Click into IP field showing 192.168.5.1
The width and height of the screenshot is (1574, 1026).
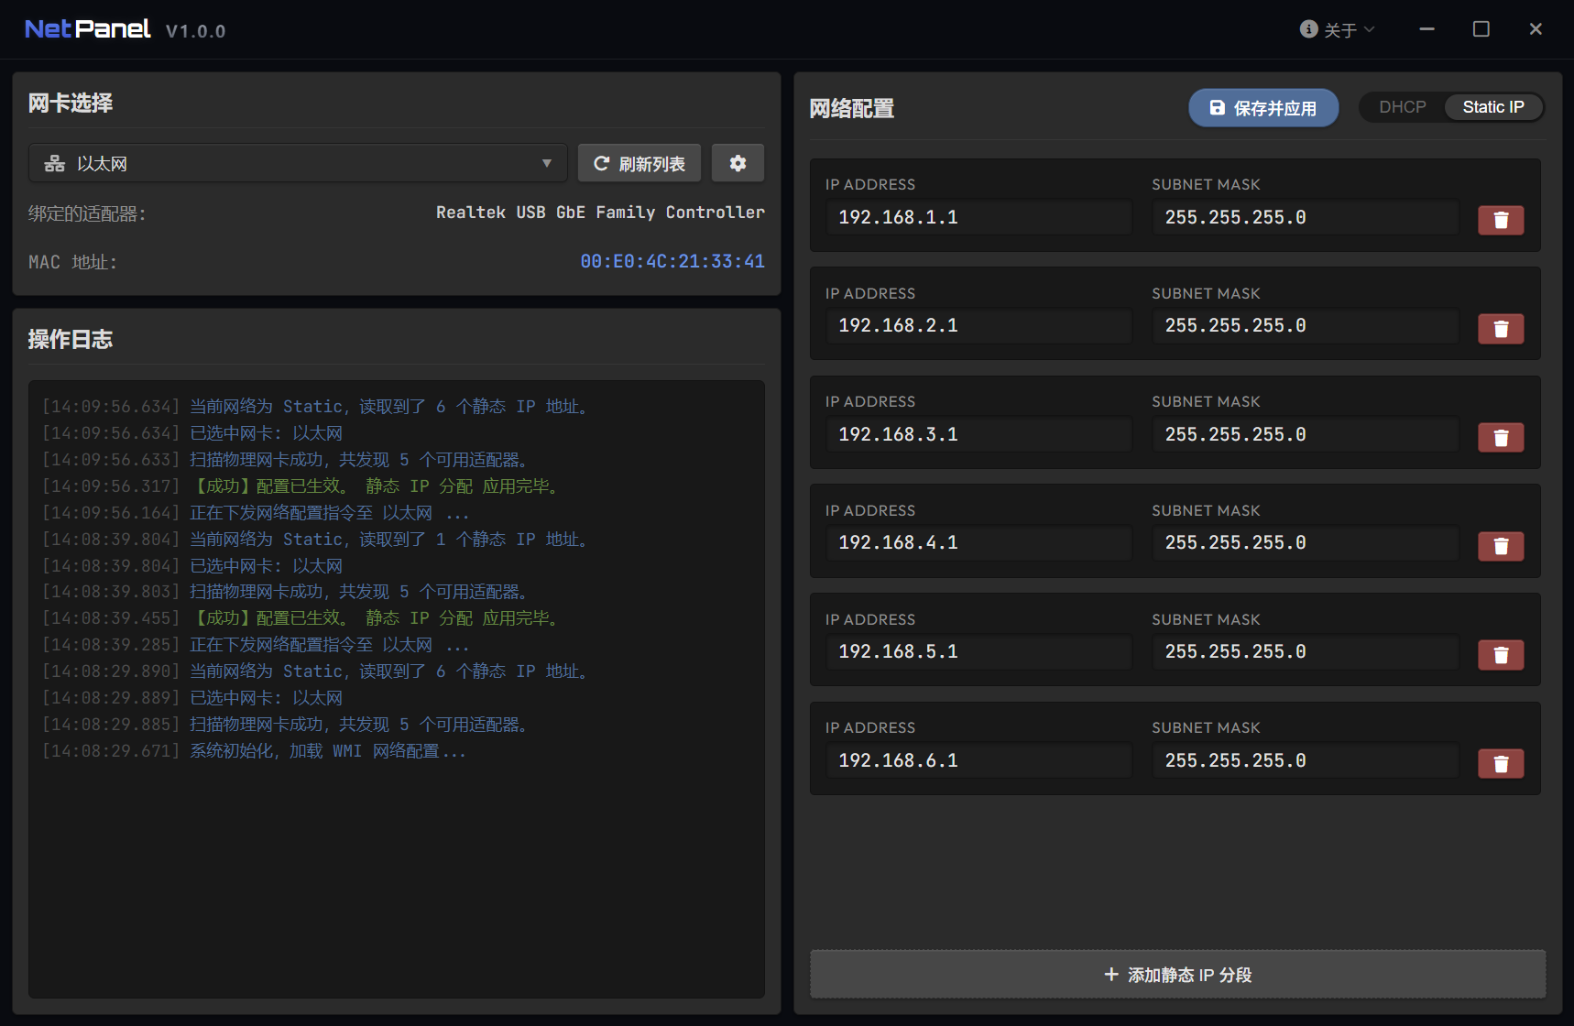[978, 652]
